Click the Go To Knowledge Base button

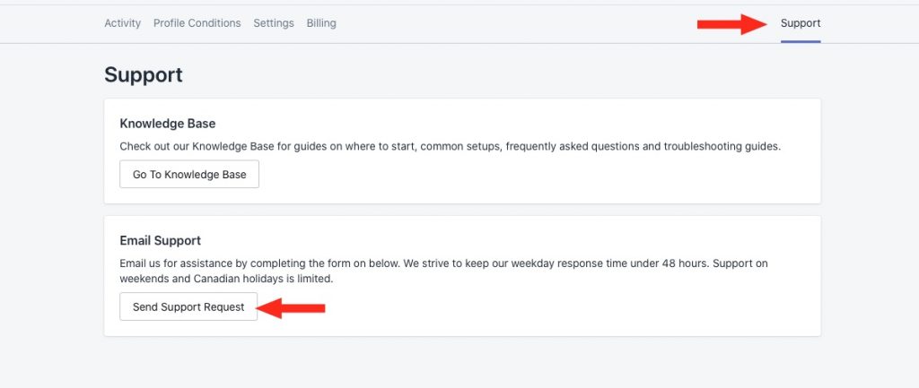(189, 175)
